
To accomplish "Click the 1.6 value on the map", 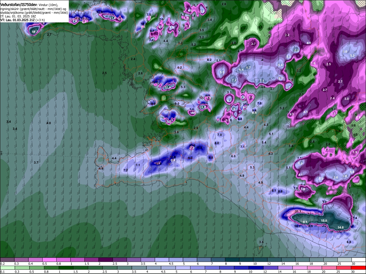I will point(313,63).
